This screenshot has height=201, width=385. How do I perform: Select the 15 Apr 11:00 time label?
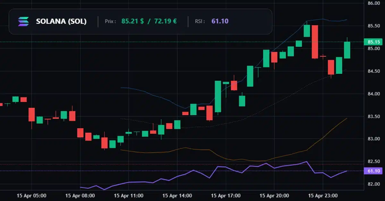(x=129, y=195)
